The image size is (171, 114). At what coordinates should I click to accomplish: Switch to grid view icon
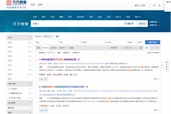(141, 48)
